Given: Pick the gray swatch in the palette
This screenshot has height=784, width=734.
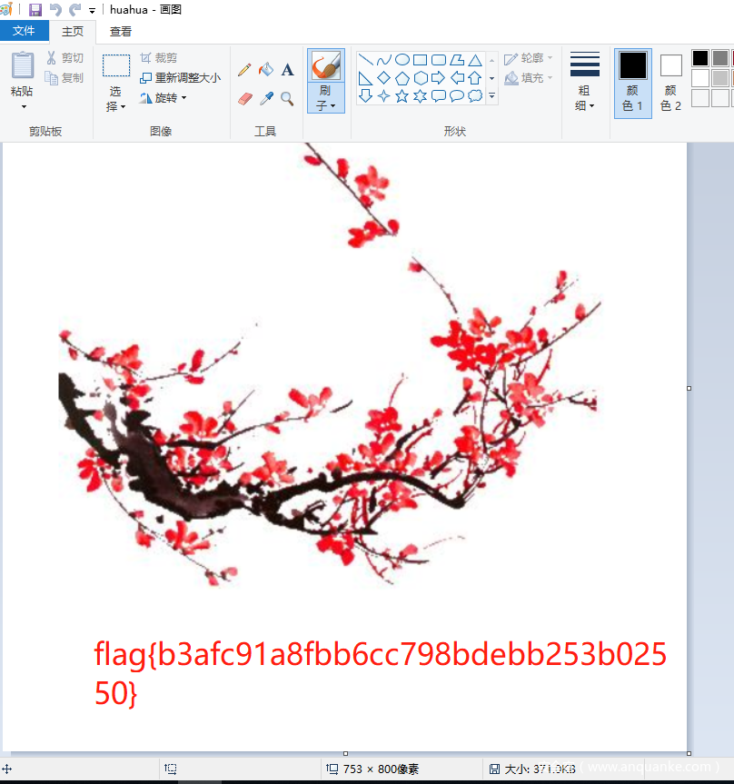Looking at the screenshot, I should tap(719, 58).
